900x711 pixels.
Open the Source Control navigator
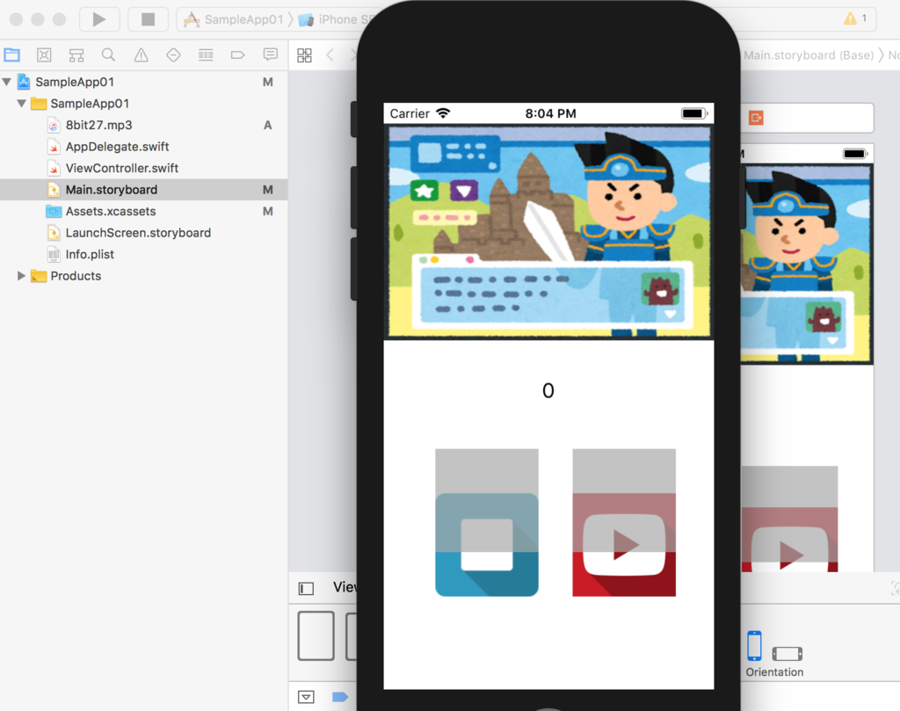(x=44, y=55)
